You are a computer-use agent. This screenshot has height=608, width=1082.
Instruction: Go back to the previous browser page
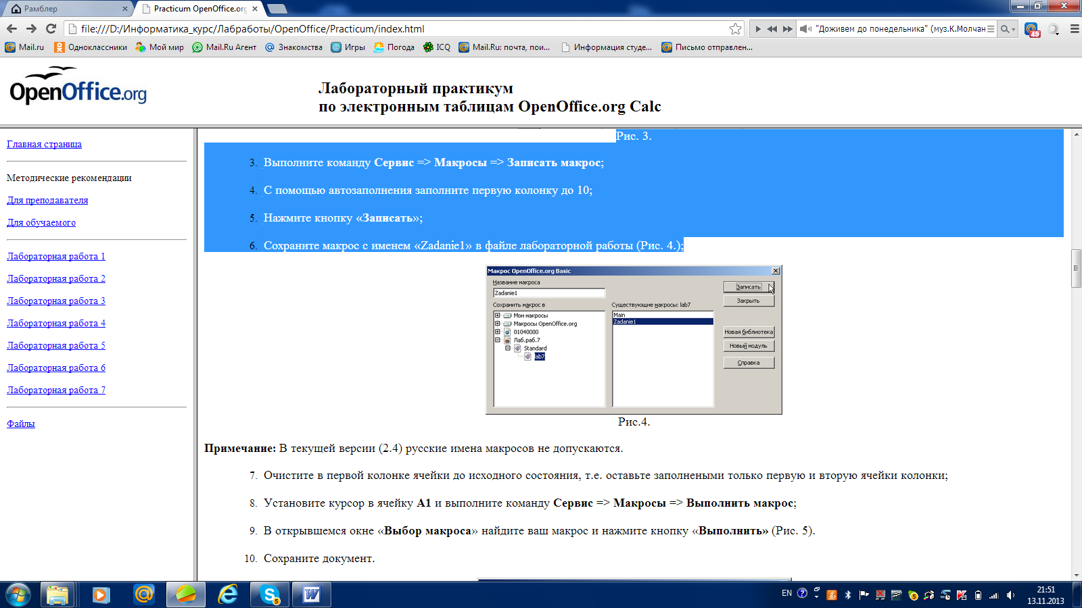(11, 28)
